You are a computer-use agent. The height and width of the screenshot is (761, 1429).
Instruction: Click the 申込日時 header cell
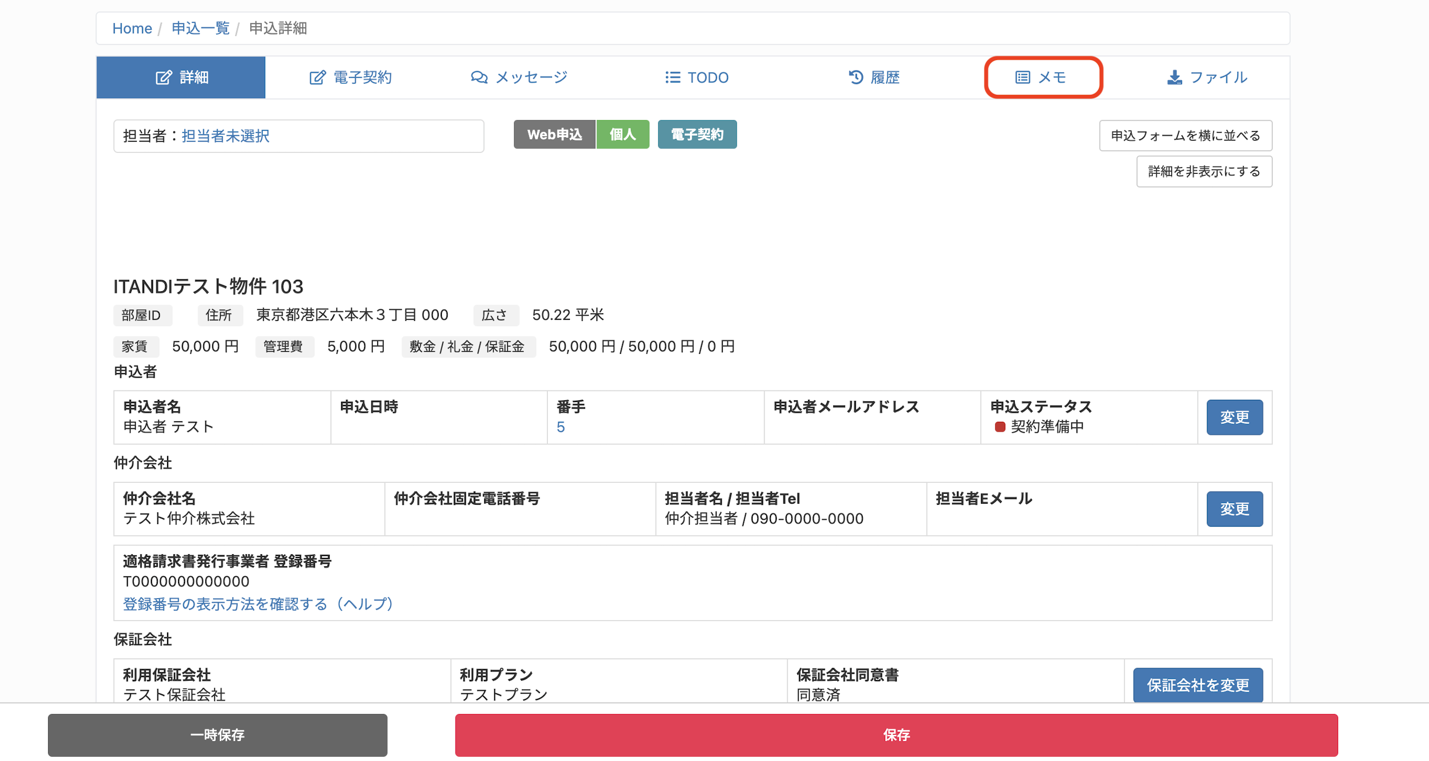tap(438, 418)
